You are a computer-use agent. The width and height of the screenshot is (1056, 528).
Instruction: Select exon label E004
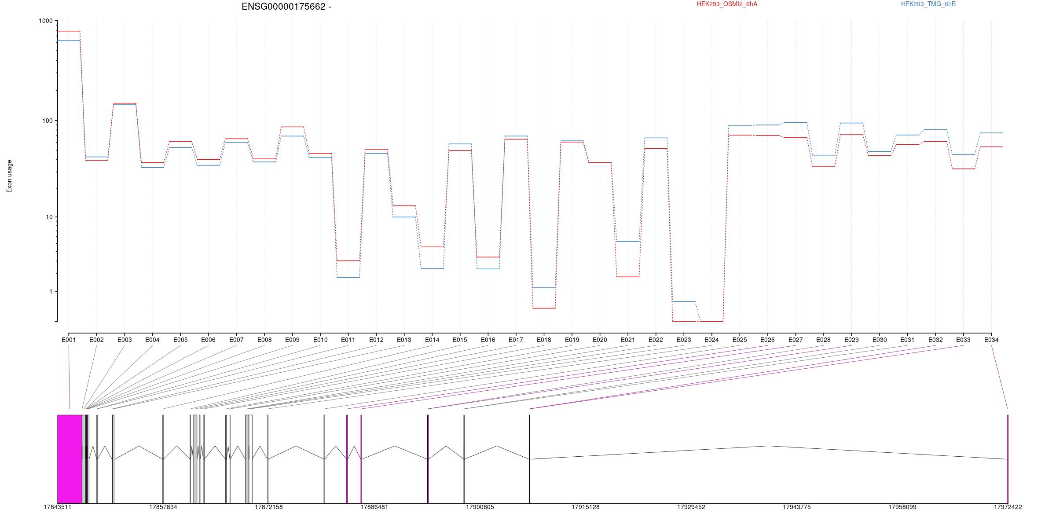pos(152,340)
